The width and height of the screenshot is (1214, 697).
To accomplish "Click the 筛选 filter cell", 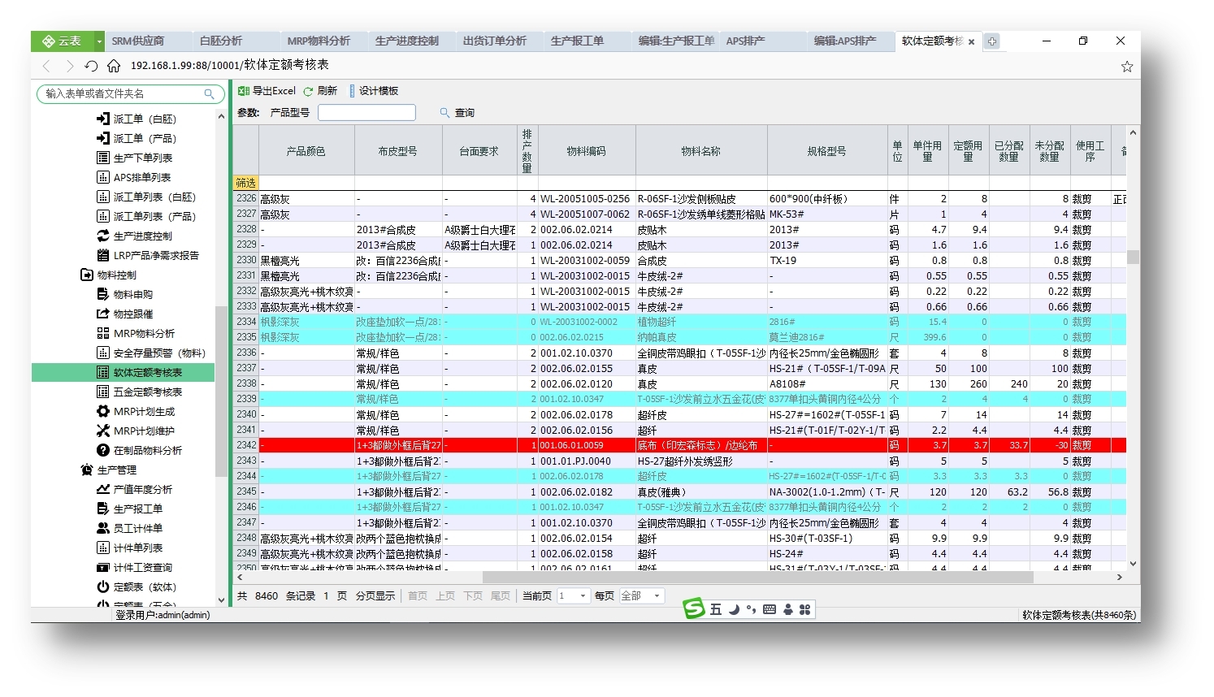I will 245,184.
